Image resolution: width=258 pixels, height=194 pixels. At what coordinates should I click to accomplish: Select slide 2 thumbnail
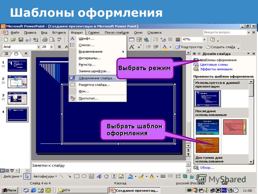click(17, 82)
